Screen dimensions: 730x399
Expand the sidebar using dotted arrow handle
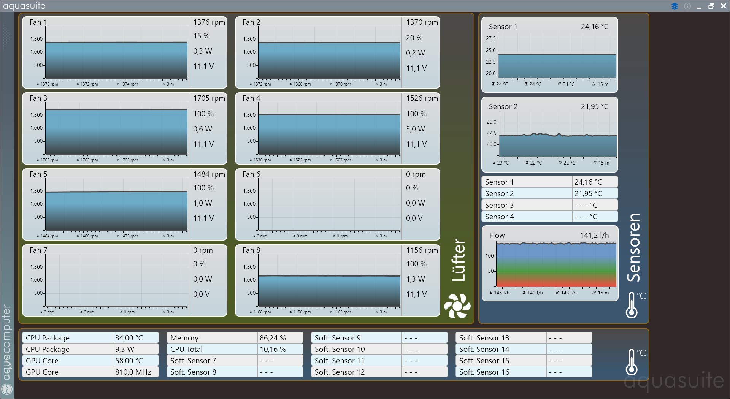tap(7, 36)
